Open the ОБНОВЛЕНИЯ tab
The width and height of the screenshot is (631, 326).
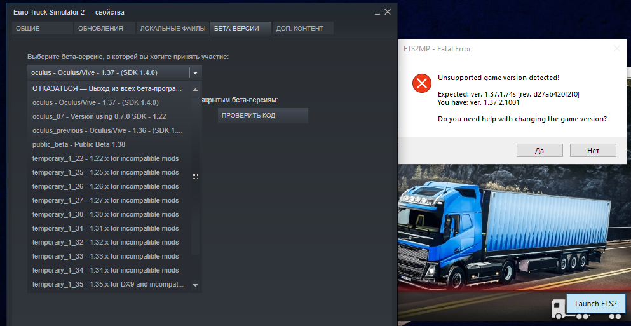pos(104,29)
